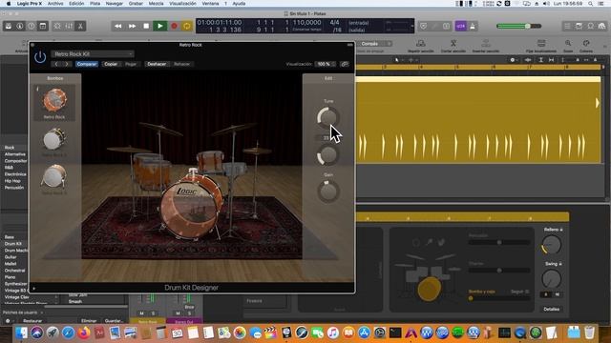Click the Detalles button in Drummer editor
This screenshot has width=611, height=343.
tap(552, 309)
